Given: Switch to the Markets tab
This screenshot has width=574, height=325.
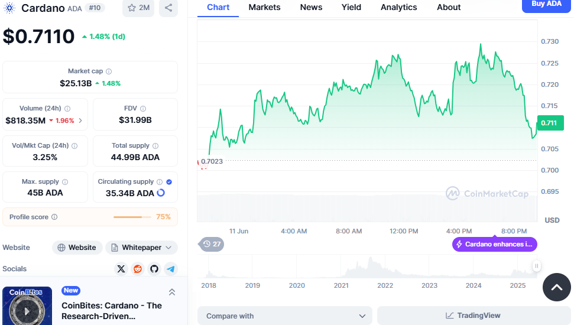Looking at the screenshot, I should point(264,7).
